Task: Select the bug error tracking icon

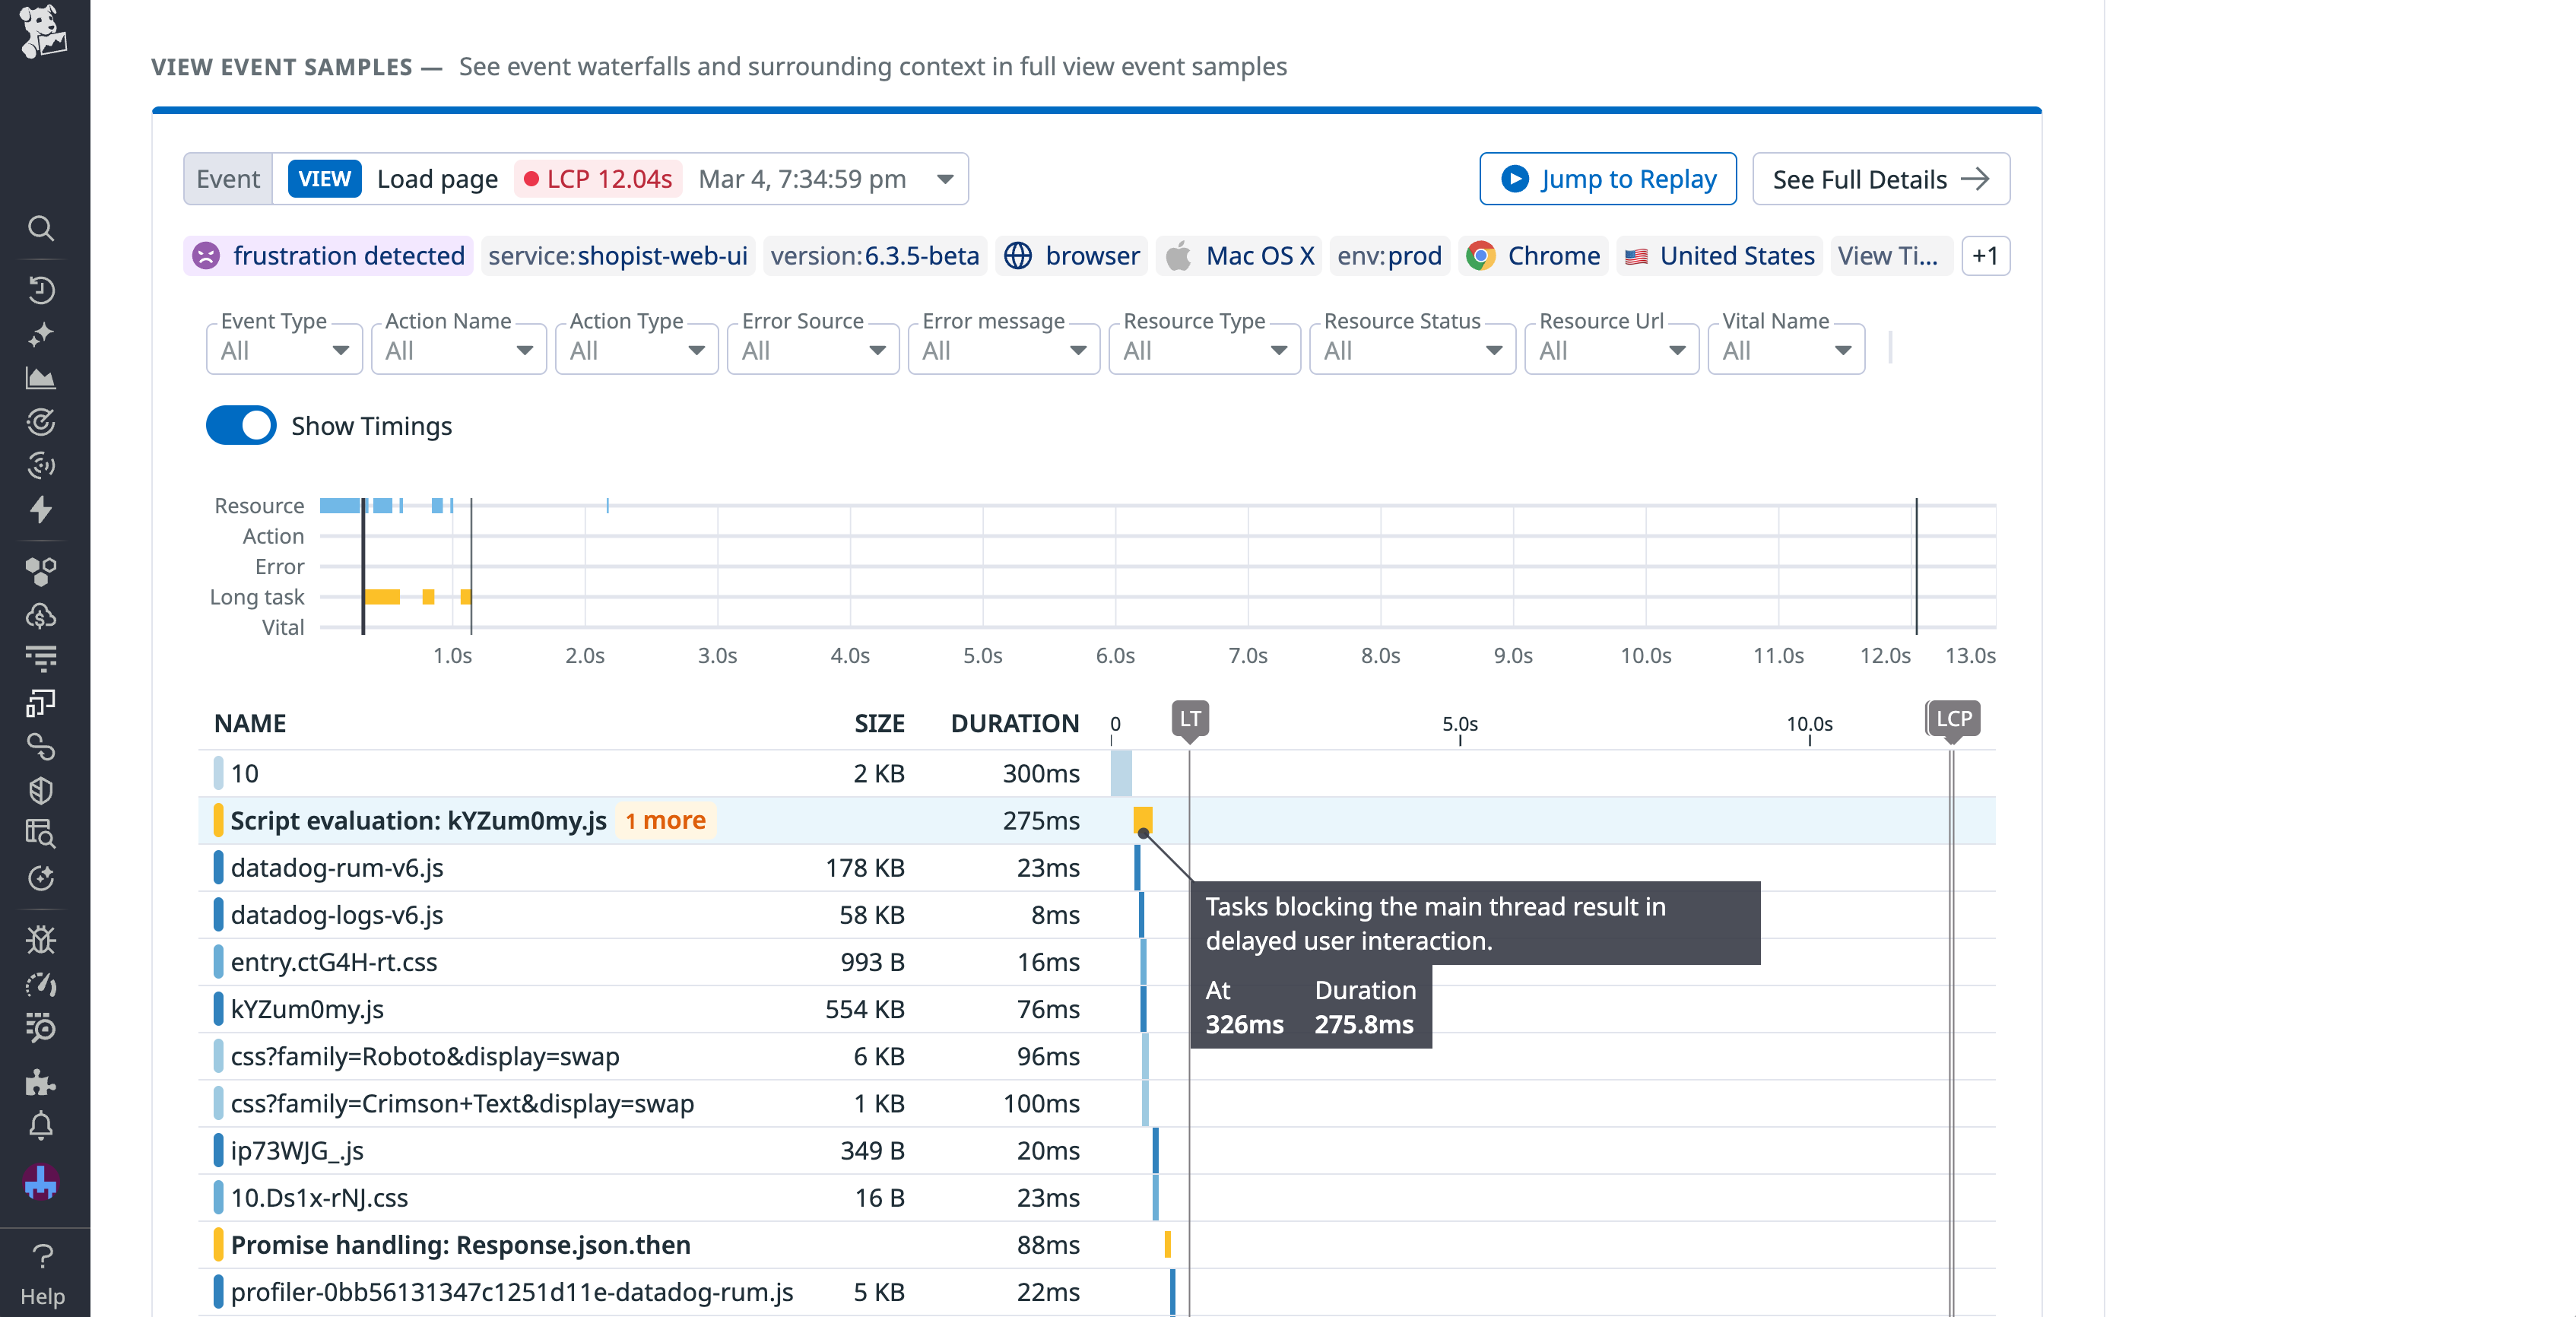Action: click(41, 939)
